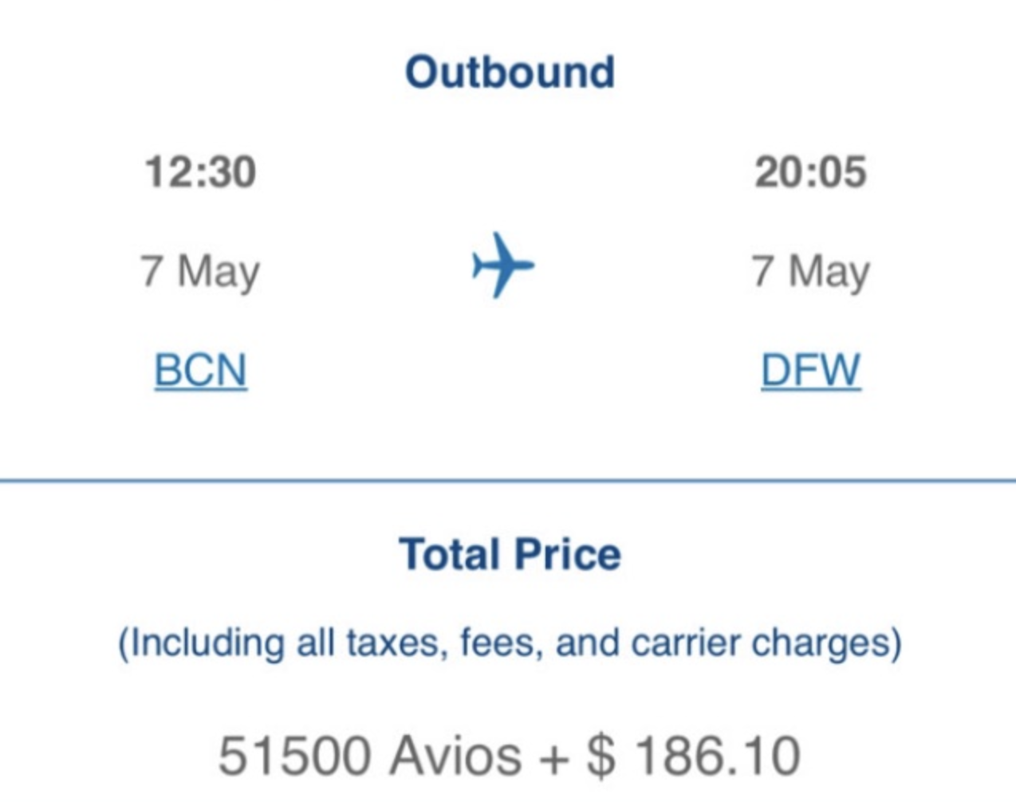Click the dollar sign before 186.10
The width and height of the screenshot is (1016, 802).
click(x=600, y=755)
